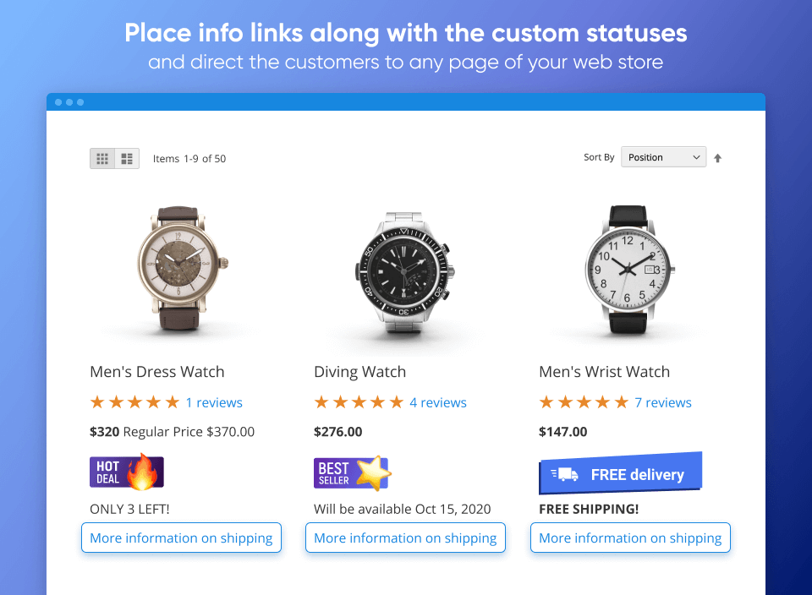Switch to grid view layout
812x595 pixels.
(102, 158)
